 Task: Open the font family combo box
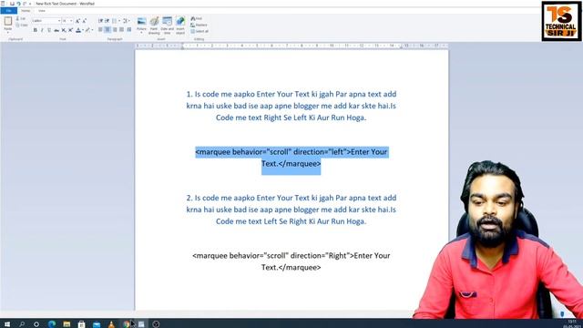[x=46, y=21]
